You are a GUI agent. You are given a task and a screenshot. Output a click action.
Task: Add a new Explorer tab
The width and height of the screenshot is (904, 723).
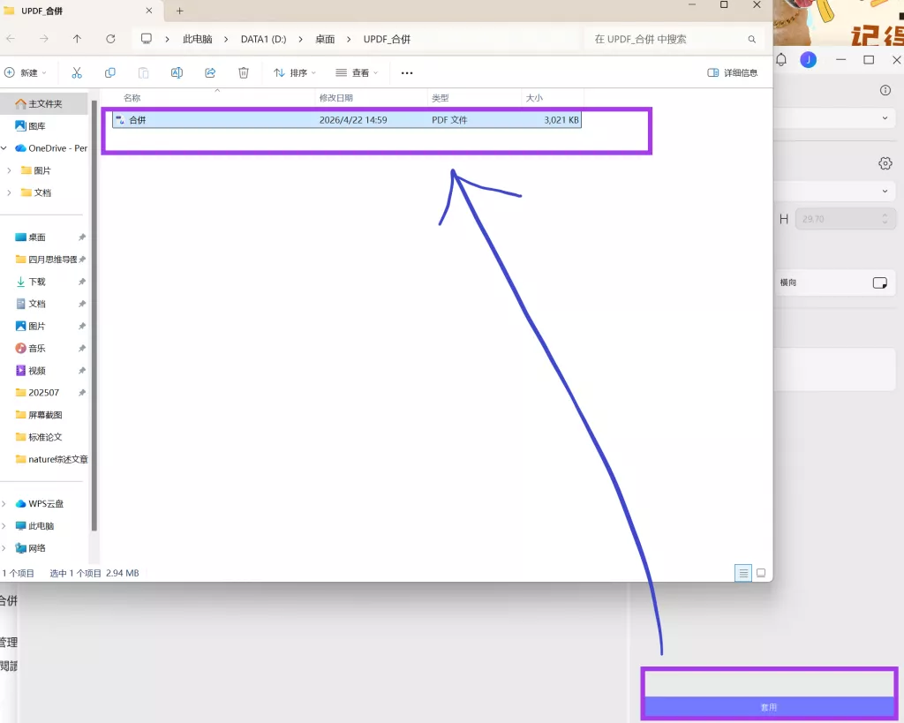pos(180,11)
